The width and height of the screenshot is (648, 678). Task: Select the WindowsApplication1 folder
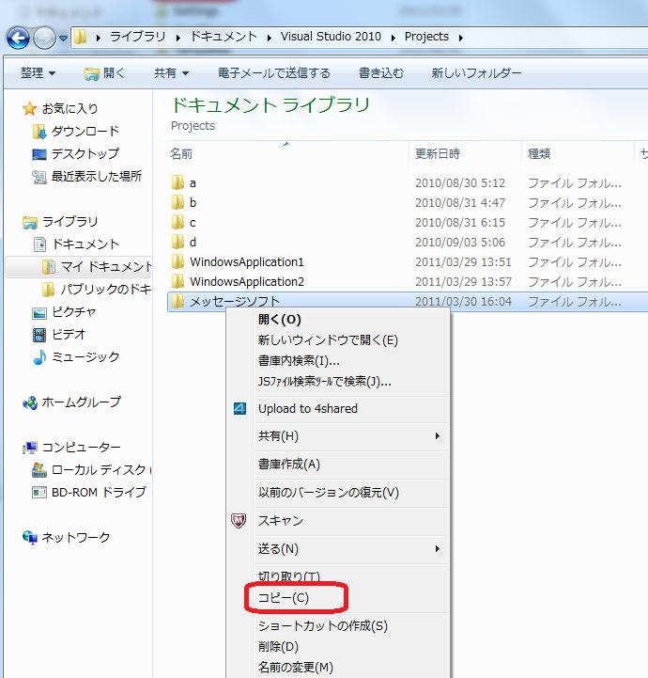coord(246,262)
